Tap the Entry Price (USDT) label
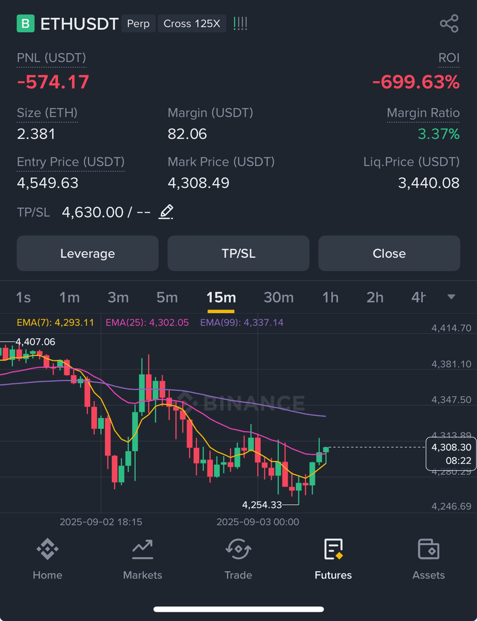 coord(70,162)
